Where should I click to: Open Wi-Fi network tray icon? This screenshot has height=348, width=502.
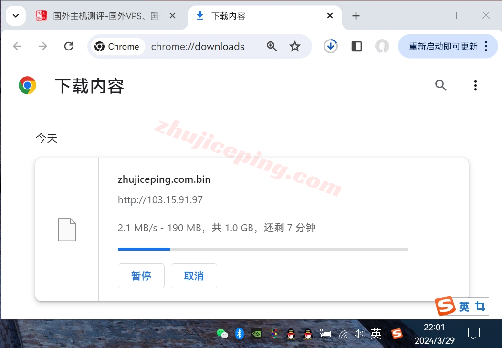point(343,334)
